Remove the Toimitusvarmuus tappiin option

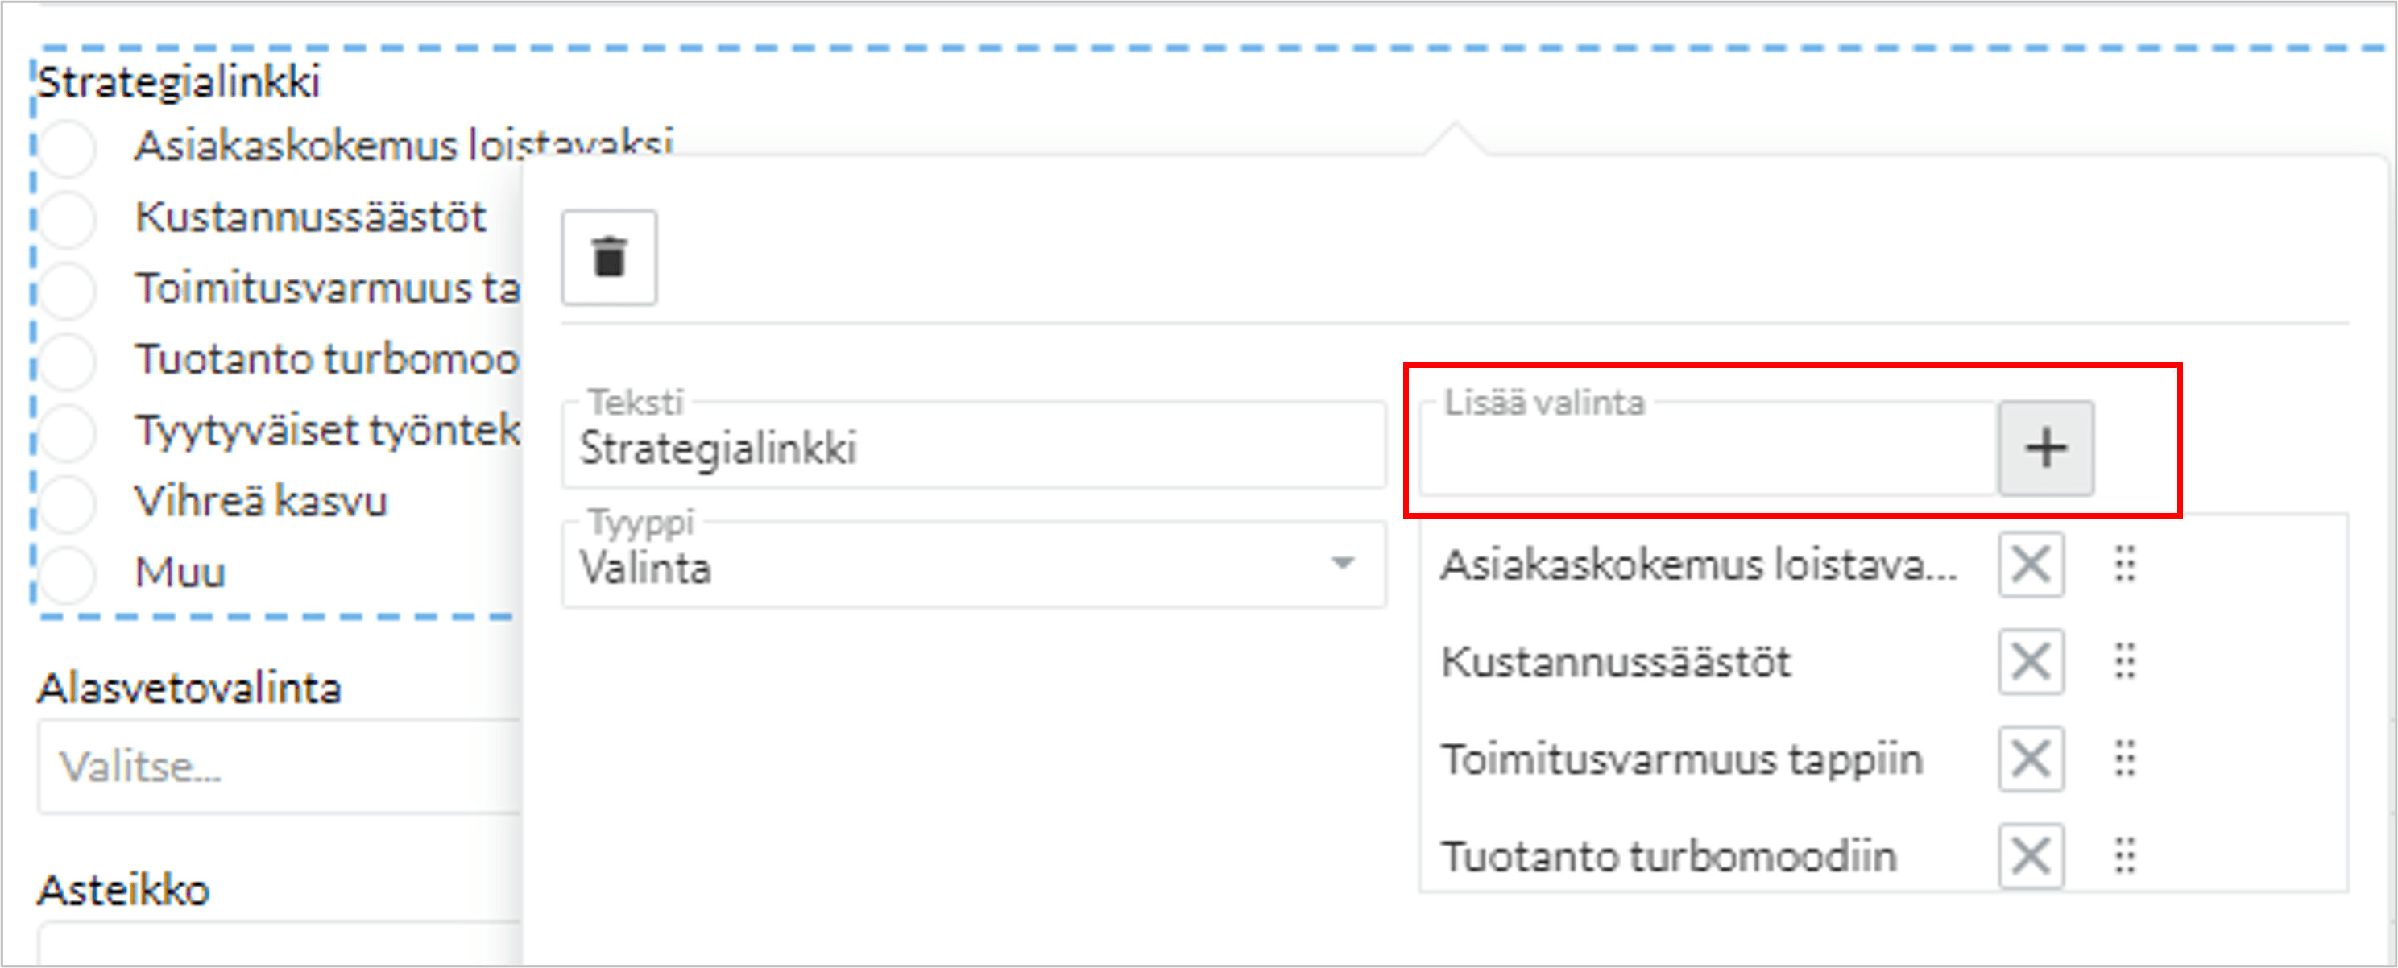pos(2031,759)
